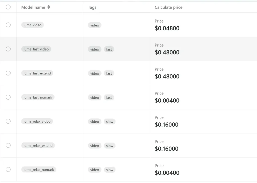Click the Tags column header
Image resolution: width=257 pixels, height=183 pixels.
pyautogui.click(x=92, y=7)
